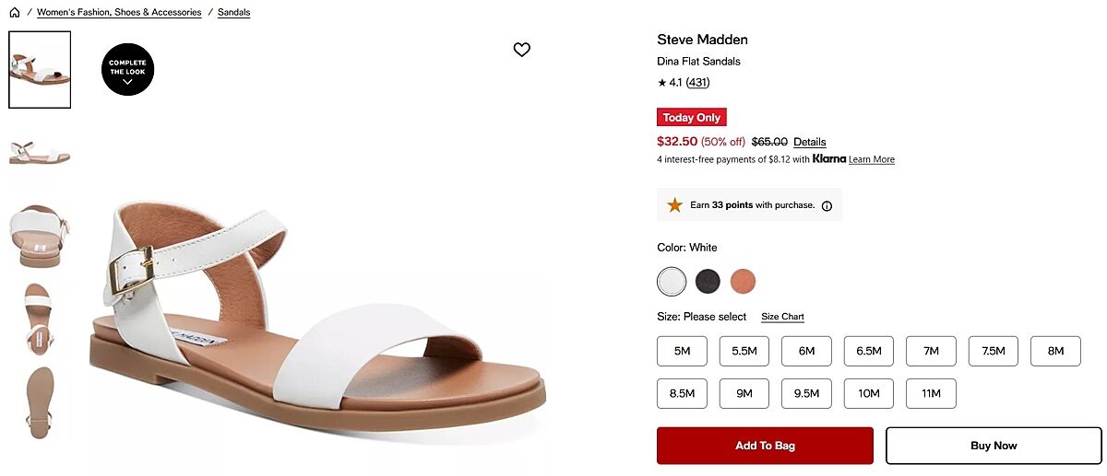Choose size 10M option
Screen dimensions: 1107x476
point(868,393)
